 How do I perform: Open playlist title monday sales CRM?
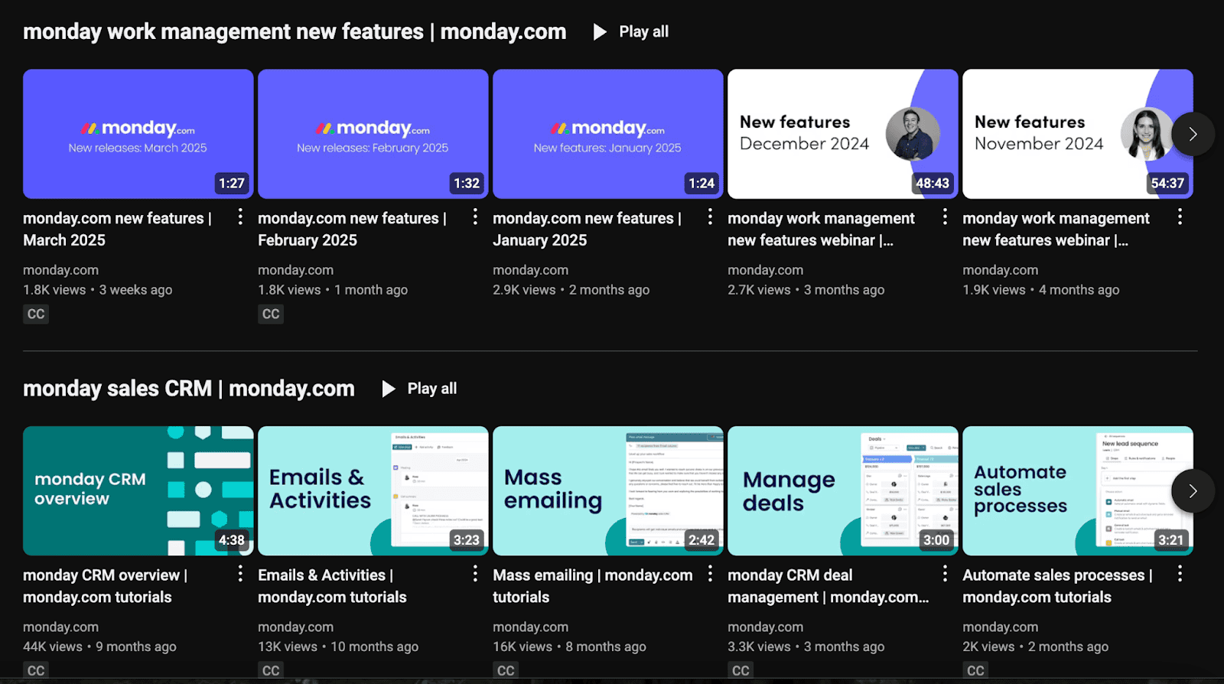pos(189,389)
